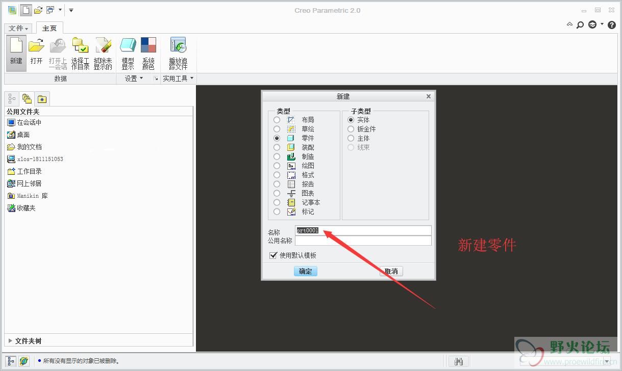Click the Name (名称) input field prt0001

point(363,230)
